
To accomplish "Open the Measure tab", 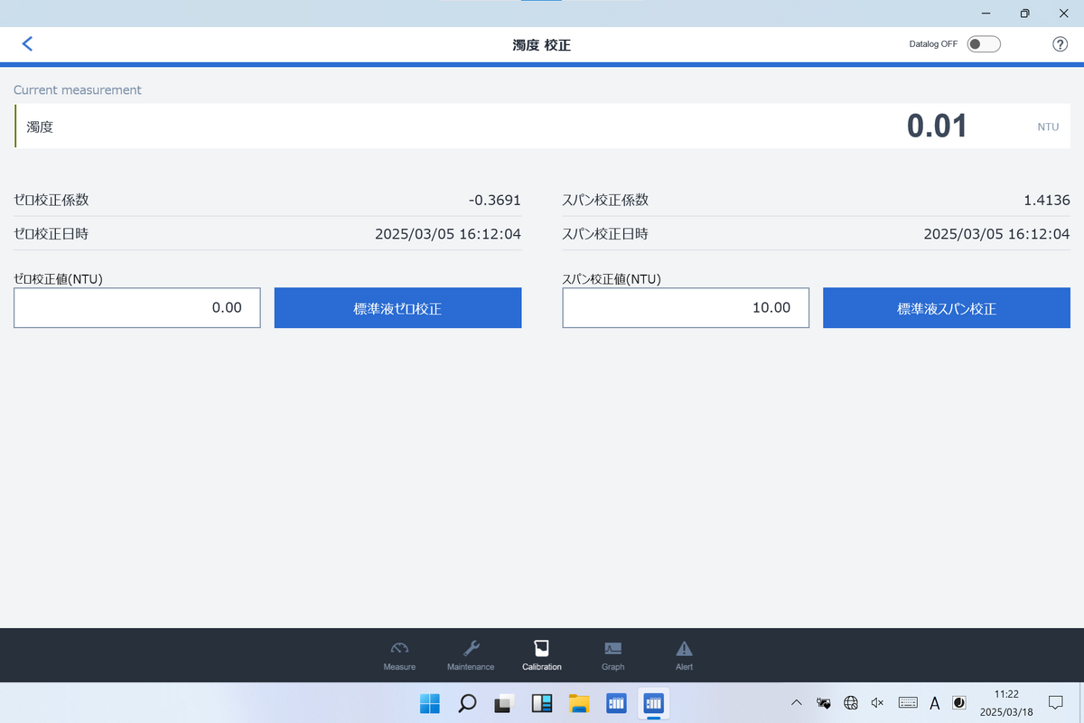I will (399, 655).
